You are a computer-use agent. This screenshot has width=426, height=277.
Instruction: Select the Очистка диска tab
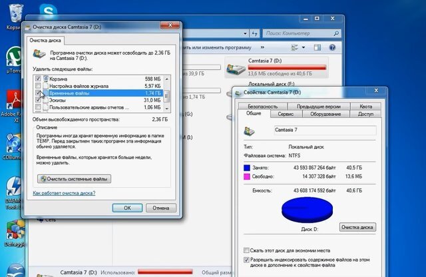click(x=45, y=40)
